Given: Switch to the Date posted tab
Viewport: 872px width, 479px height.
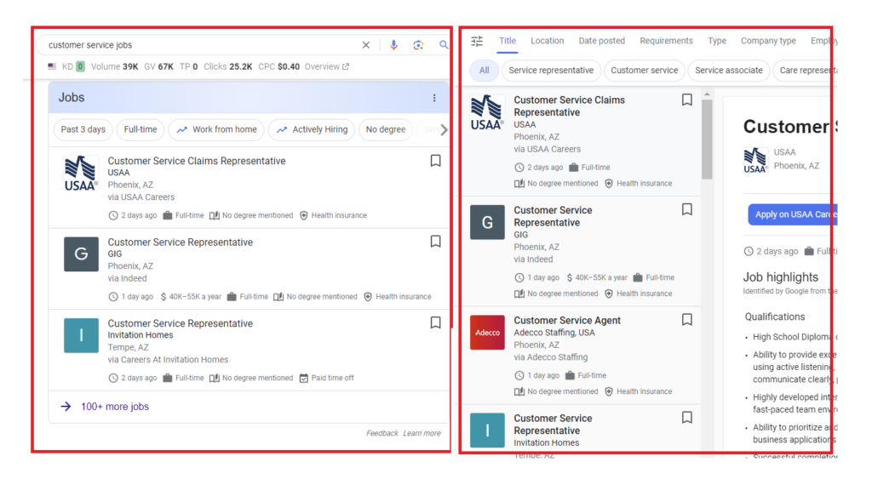Looking at the screenshot, I should coord(602,41).
